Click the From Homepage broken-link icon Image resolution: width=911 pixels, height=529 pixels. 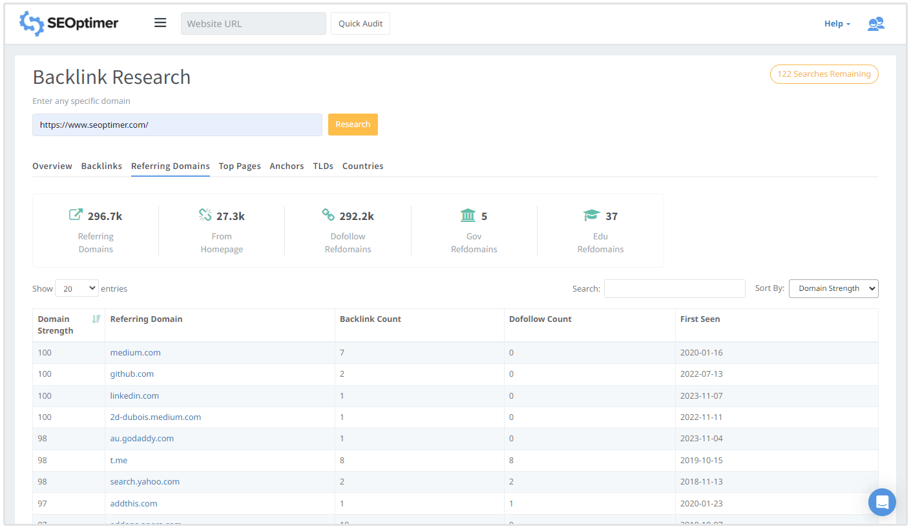pyautogui.click(x=205, y=215)
